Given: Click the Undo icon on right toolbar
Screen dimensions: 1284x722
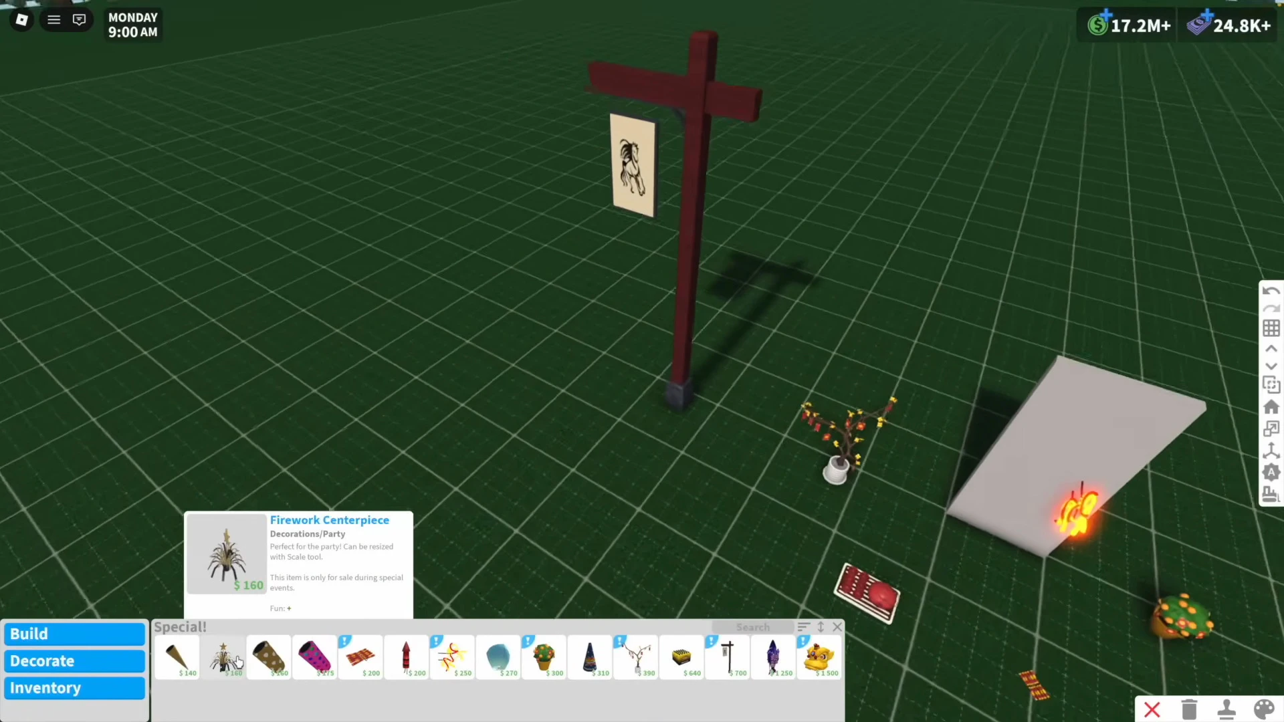Looking at the screenshot, I should coord(1271,291).
